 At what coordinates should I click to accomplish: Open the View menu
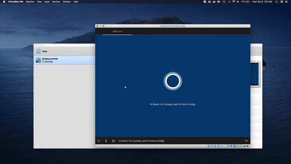click(39, 2)
